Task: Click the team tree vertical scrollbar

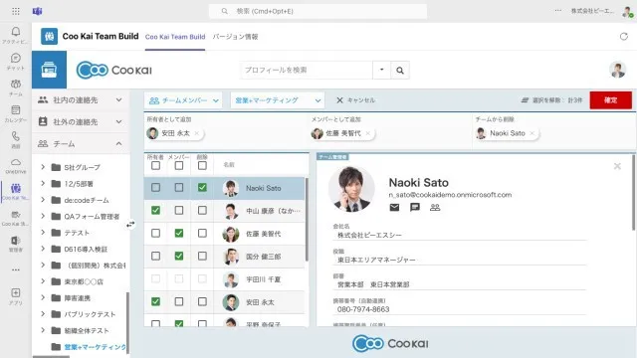Action: point(127,322)
